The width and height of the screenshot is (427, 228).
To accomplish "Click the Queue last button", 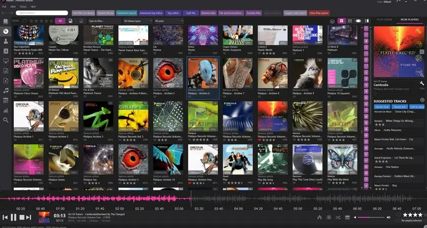I will [399, 107].
